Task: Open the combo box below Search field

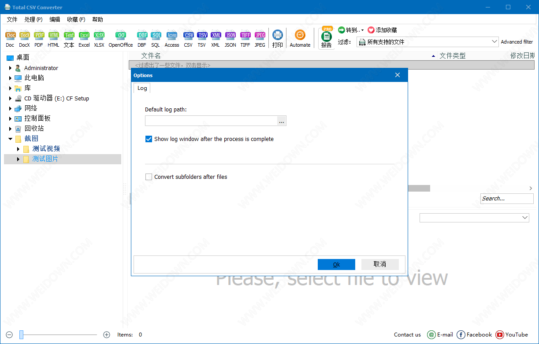Action: tap(474, 218)
